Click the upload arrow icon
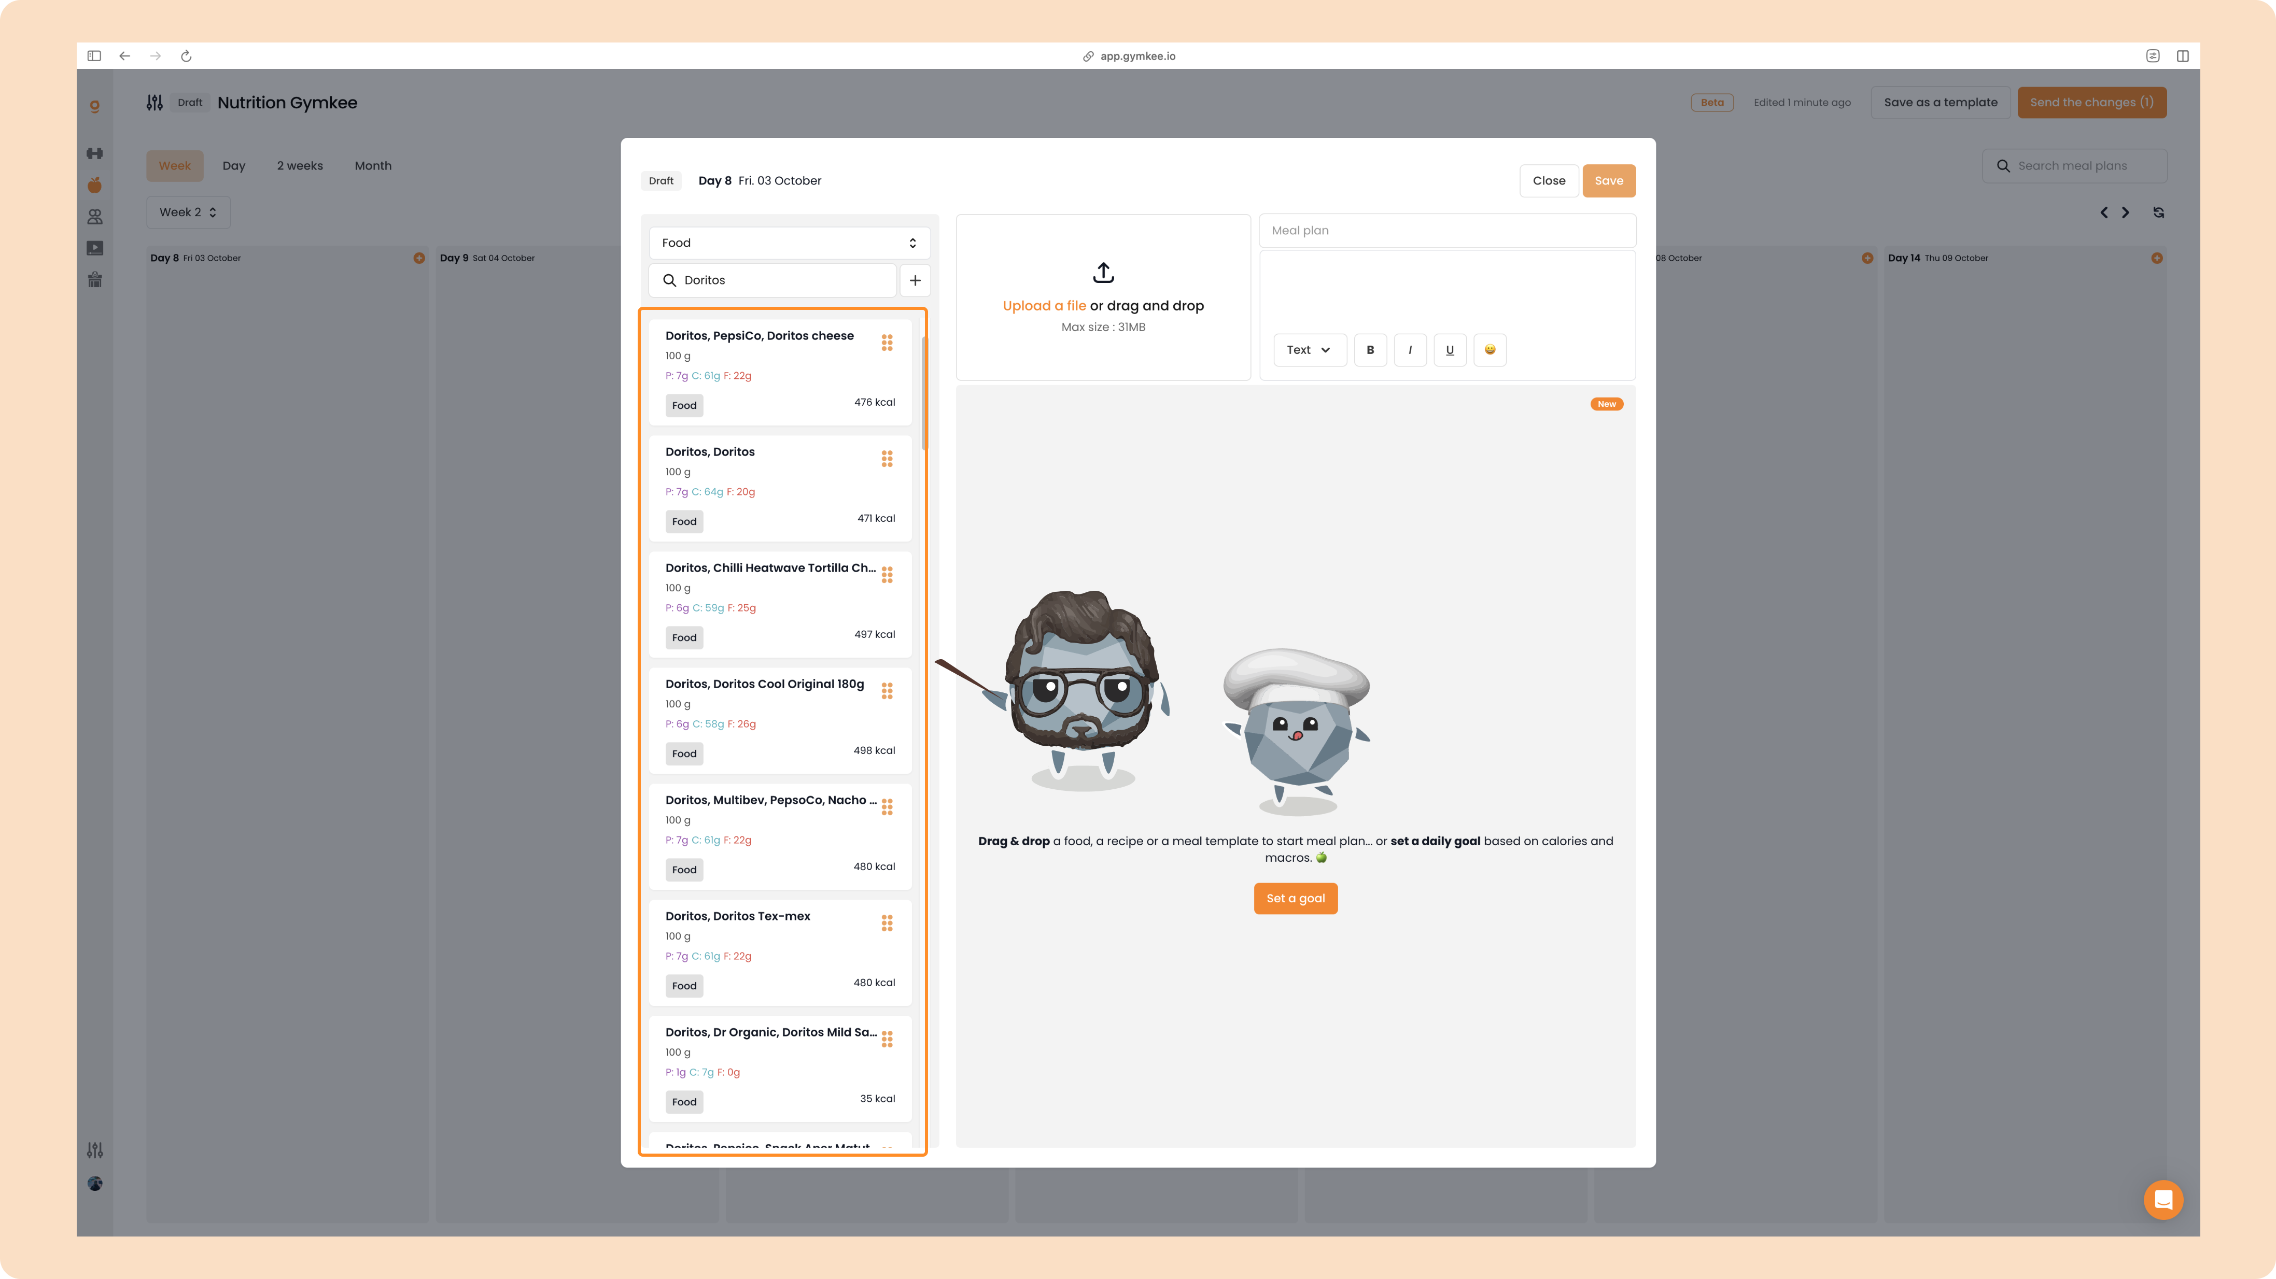This screenshot has width=2276, height=1279. click(x=1104, y=272)
